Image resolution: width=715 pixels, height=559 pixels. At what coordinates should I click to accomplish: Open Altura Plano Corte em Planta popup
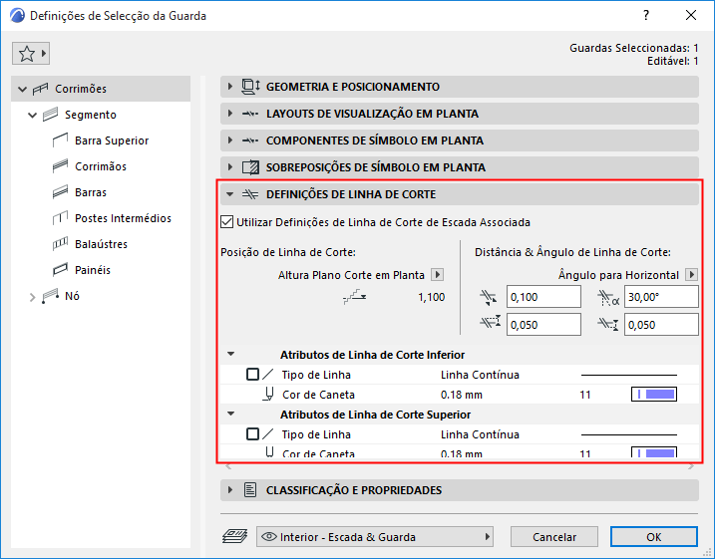coord(438,275)
